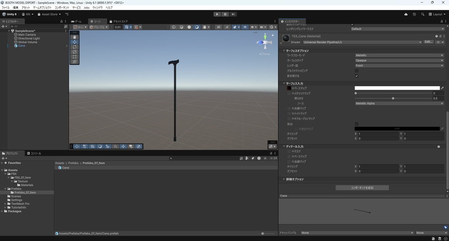Click the Step frame button
This screenshot has width=449, height=241.
(233, 14)
